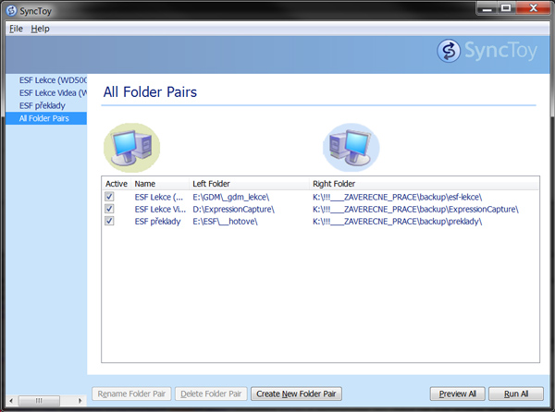
Task: Uncheck Active box for ESF Lekce (... pair
Action: pyautogui.click(x=110, y=197)
